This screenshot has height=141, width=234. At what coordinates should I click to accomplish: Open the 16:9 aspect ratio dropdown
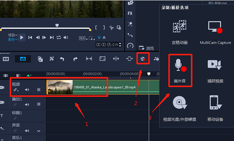(83, 38)
